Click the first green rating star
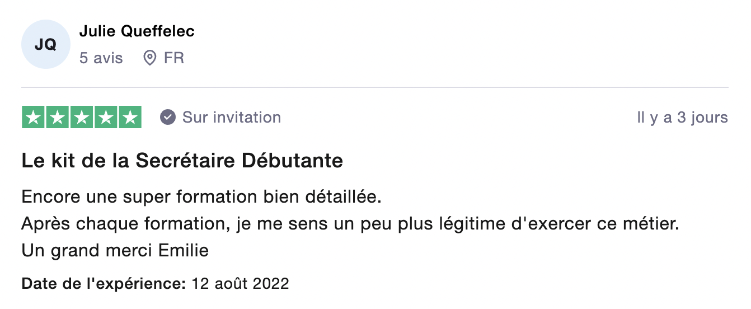This screenshot has width=751, height=309. (34, 118)
